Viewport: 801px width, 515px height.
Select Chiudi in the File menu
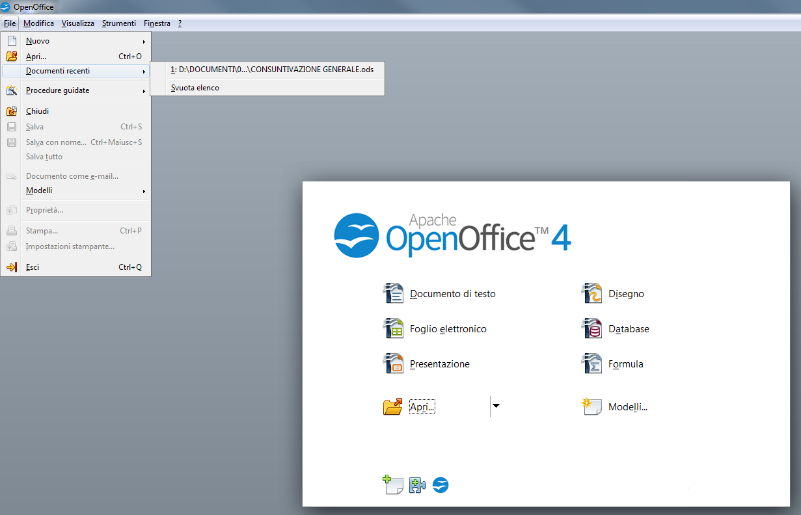(75, 111)
